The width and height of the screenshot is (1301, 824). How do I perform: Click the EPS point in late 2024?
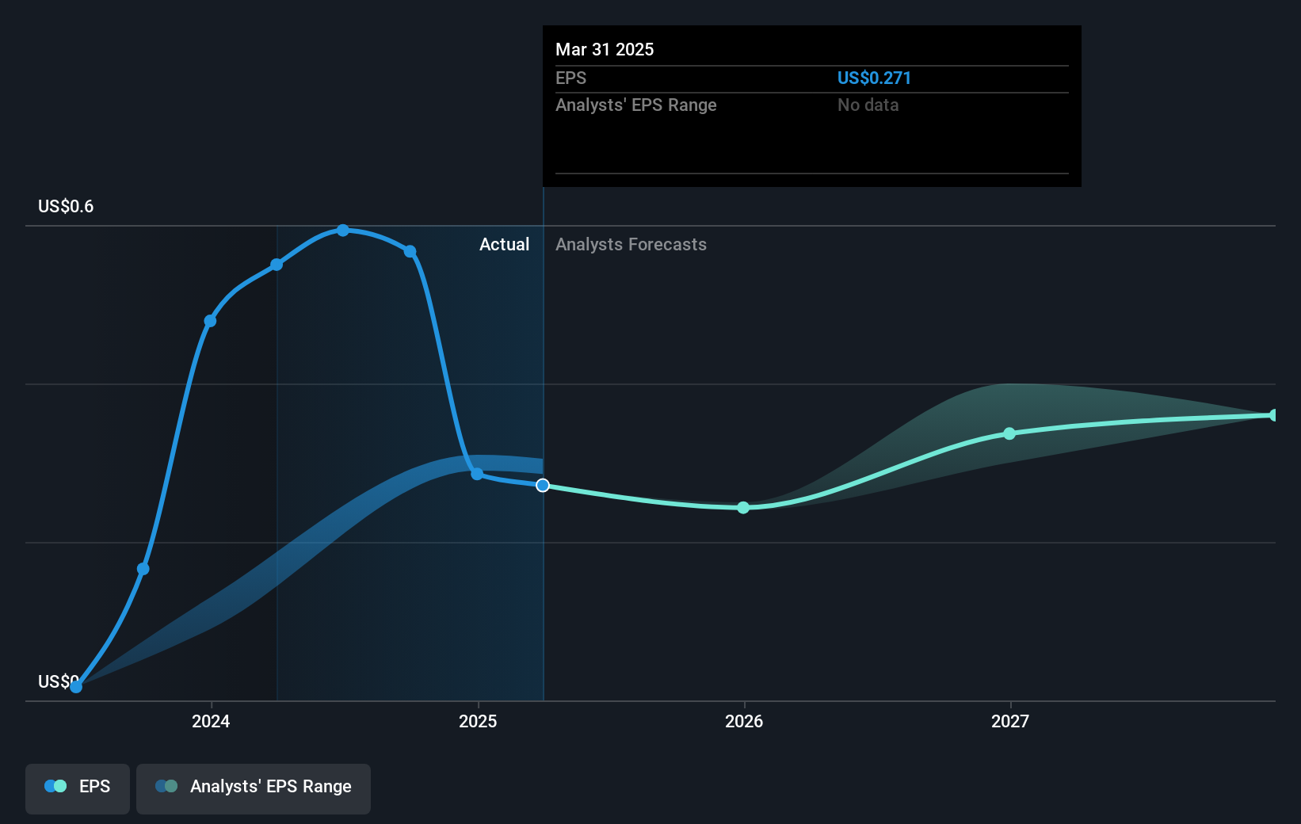point(410,251)
